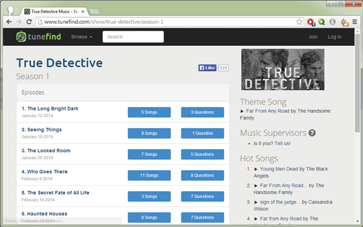
Task: Go back to the previous page
Action: (9, 22)
